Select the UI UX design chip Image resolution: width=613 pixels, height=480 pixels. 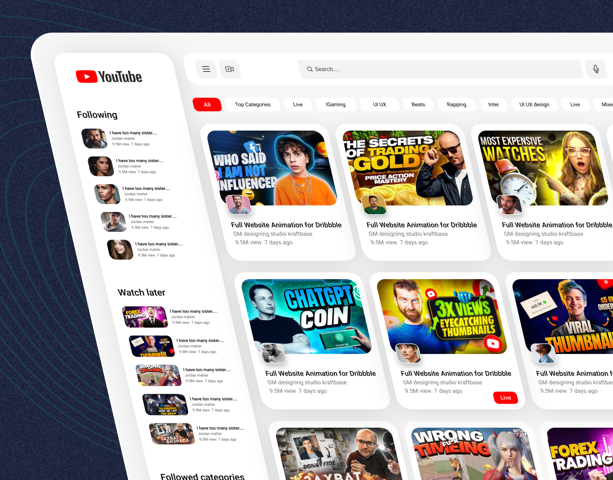click(x=534, y=104)
